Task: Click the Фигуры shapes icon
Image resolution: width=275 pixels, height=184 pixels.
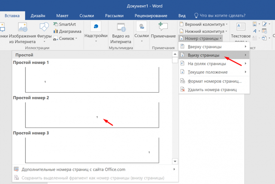Action: click(x=44, y=28)
